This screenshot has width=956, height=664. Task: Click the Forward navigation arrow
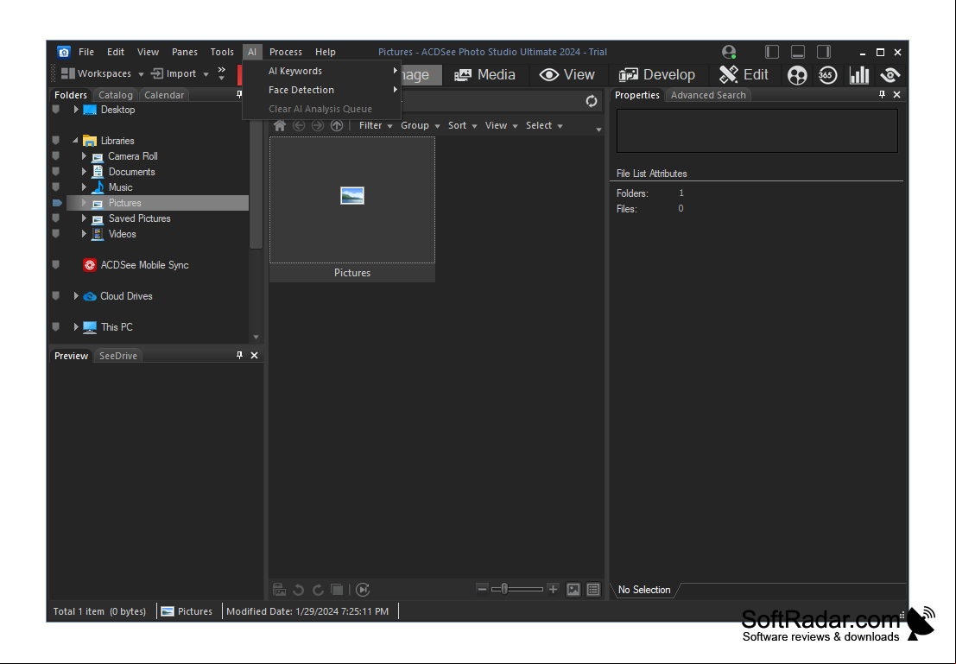click(x=318, y=125)
